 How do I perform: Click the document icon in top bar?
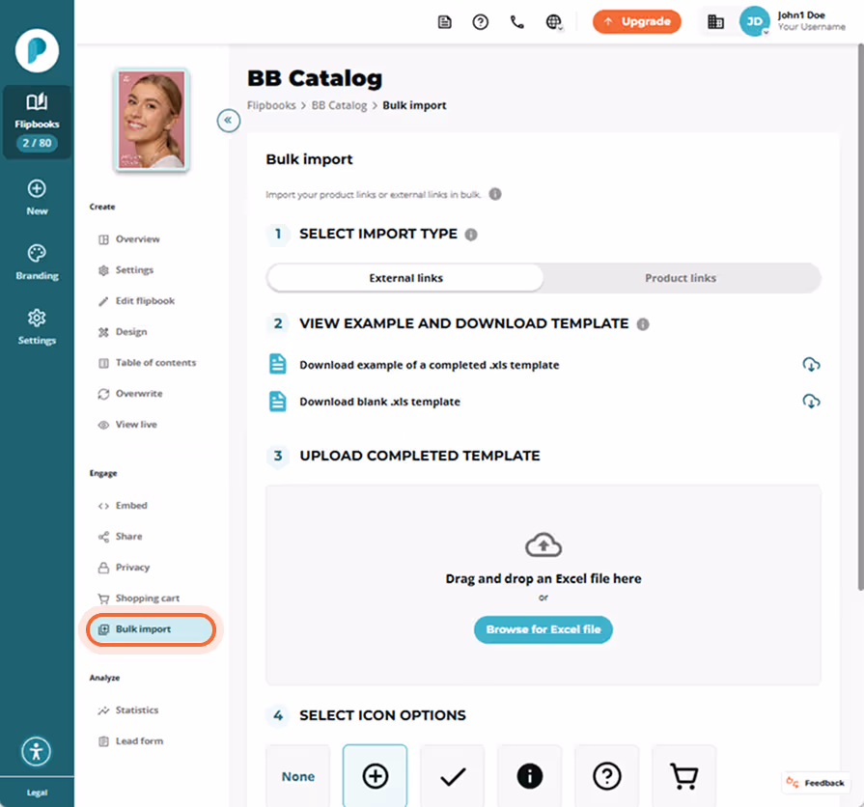(x=444, y=22)
